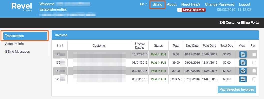264x99 pixels.
Task: Open the Billing menu
Action: [157, 4]
